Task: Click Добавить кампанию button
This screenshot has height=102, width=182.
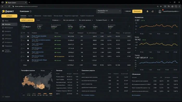Action: click(27, 20)
